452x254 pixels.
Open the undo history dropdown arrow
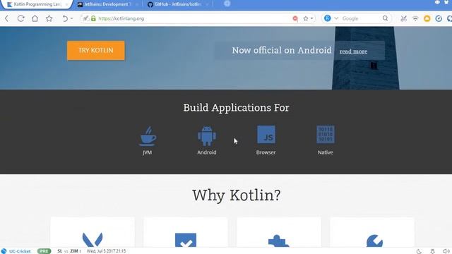point(71,19)
